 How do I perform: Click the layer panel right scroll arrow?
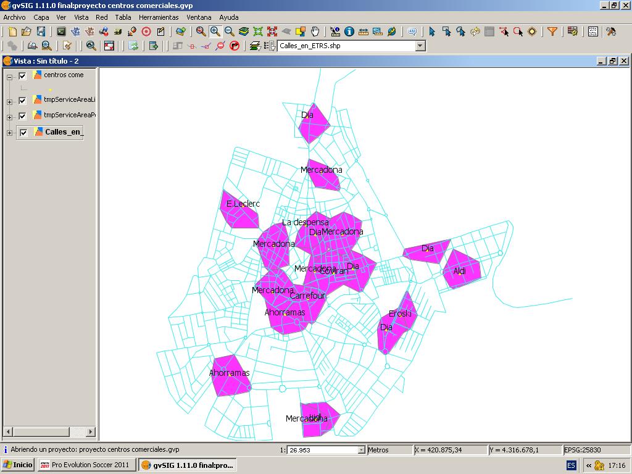tap(91, 431)
